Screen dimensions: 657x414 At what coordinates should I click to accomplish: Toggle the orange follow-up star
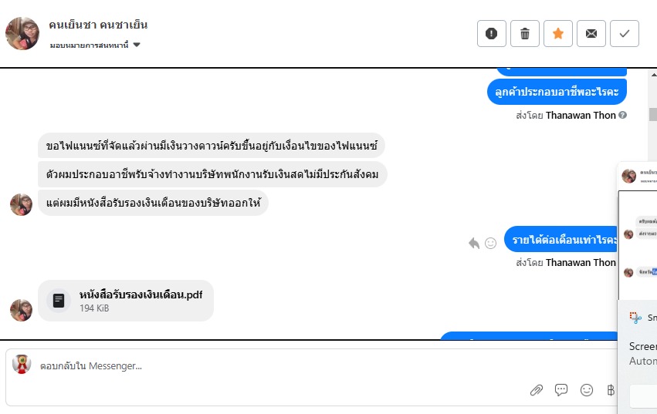pyautogui.click(x=558, y=33)
